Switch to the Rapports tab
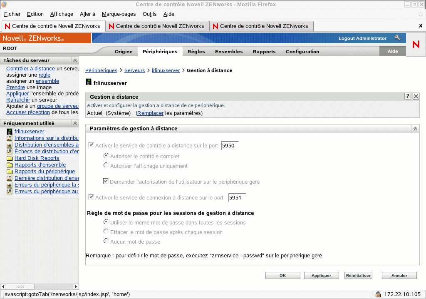Viewport: 426px width, 299px height. pos(264,52)
